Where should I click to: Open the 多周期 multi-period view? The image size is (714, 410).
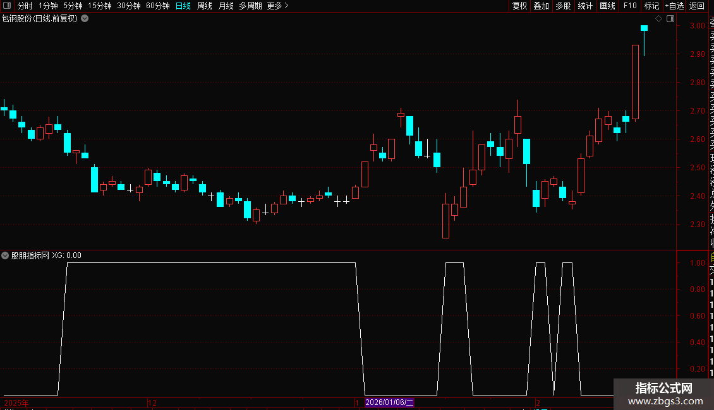click(x=250, y=6)
